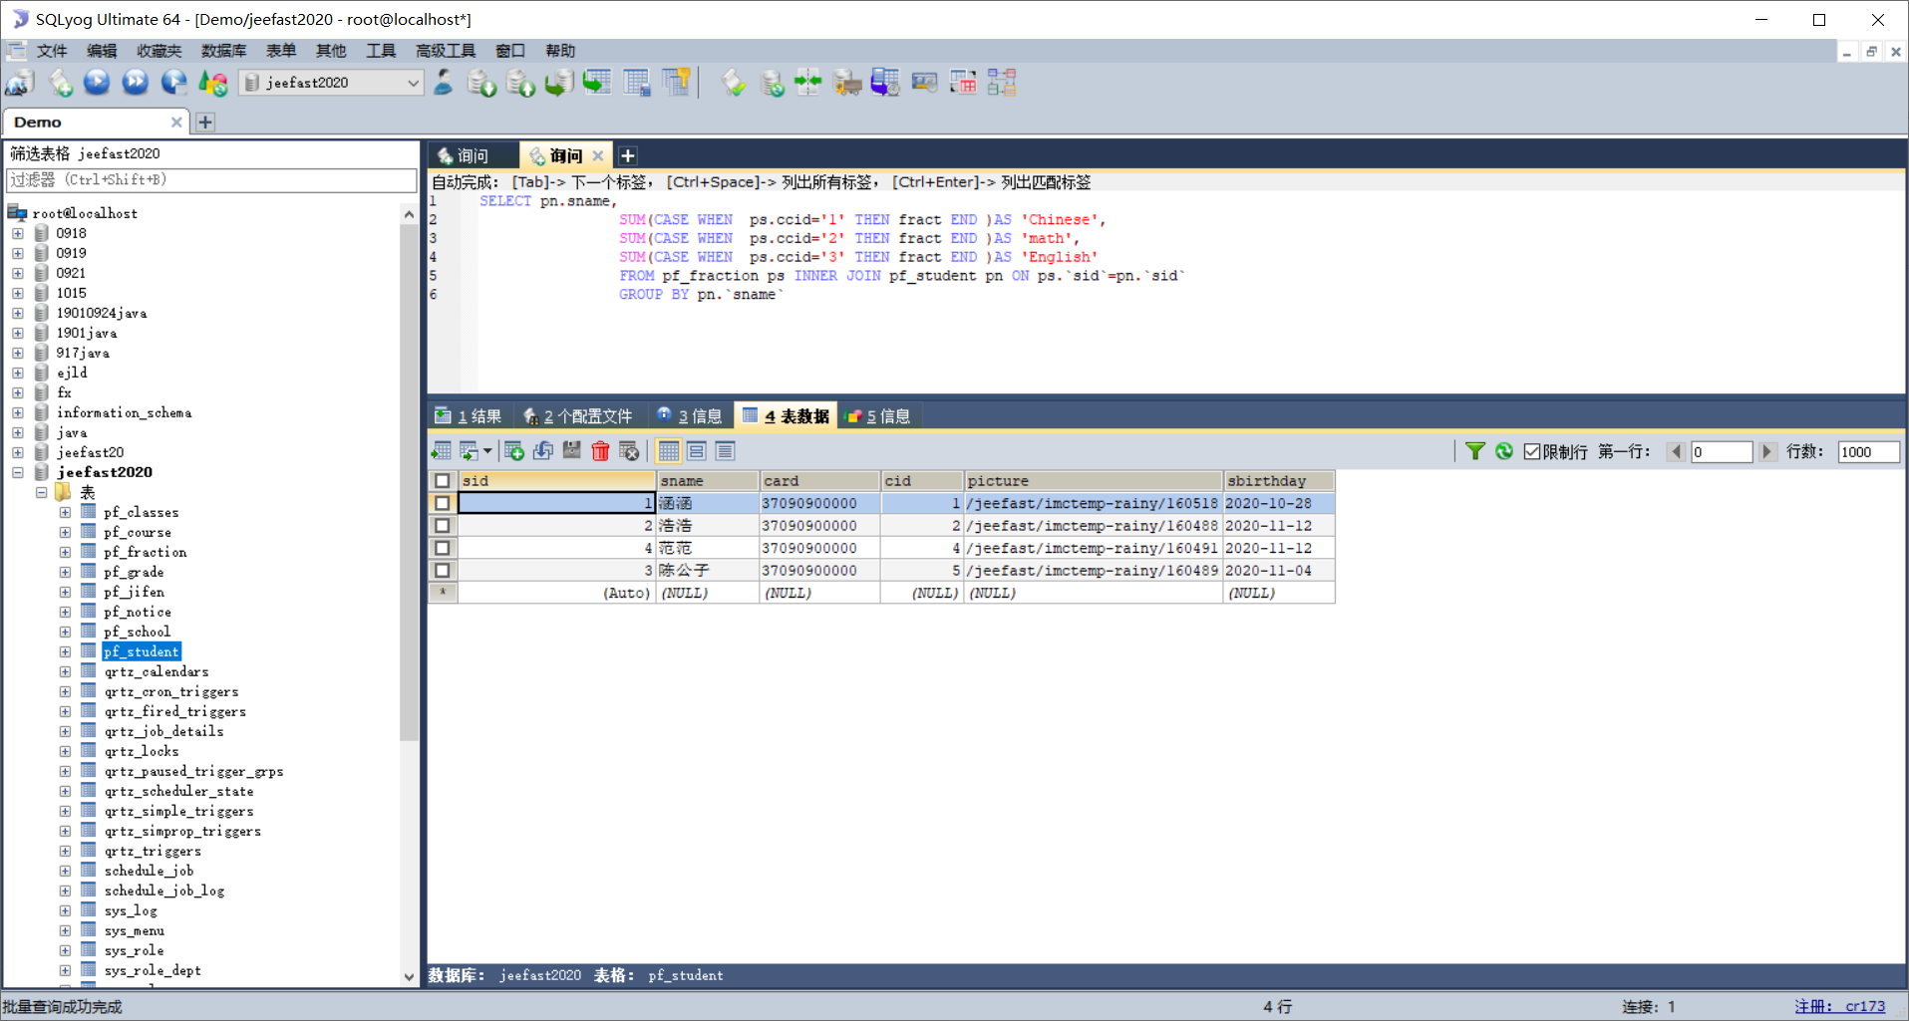Screen dimensions: 1909x1021
Task: Click the Execute All Queries fast-forward icon
Action: [x=136, y=83]
